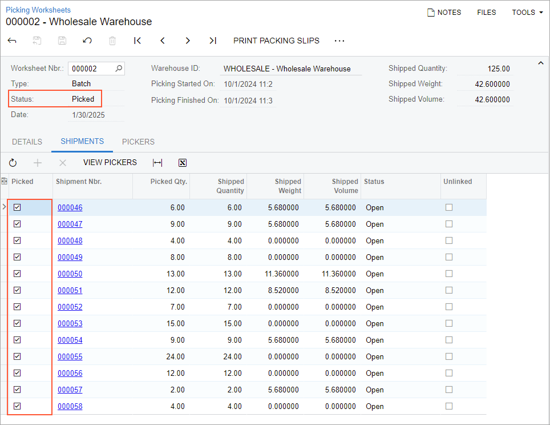
Task: Open the Worksheet Nbr. lookup magnifier
Action: point(119,69)
